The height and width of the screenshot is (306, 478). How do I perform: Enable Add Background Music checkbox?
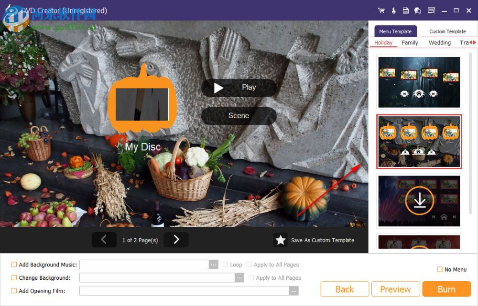click(14, 265)
